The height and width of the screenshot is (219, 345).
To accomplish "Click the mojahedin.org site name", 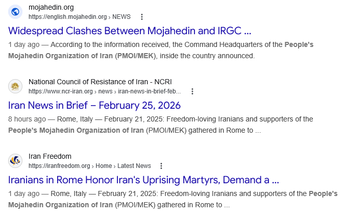I will tap(51, 7).
